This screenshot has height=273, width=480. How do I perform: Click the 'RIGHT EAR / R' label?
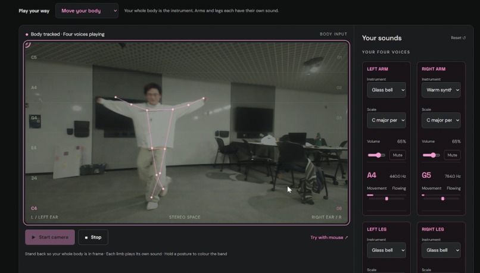click(326, 217)
